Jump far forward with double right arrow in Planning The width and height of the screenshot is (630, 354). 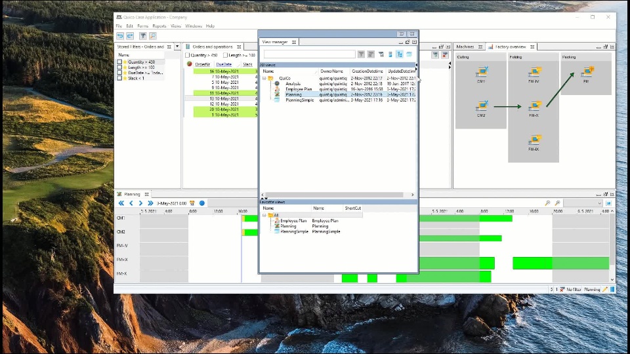(150, 203)
